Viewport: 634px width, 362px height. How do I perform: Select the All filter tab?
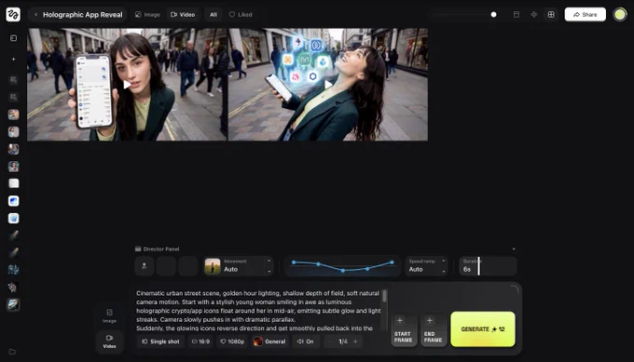tap(214, 15)
